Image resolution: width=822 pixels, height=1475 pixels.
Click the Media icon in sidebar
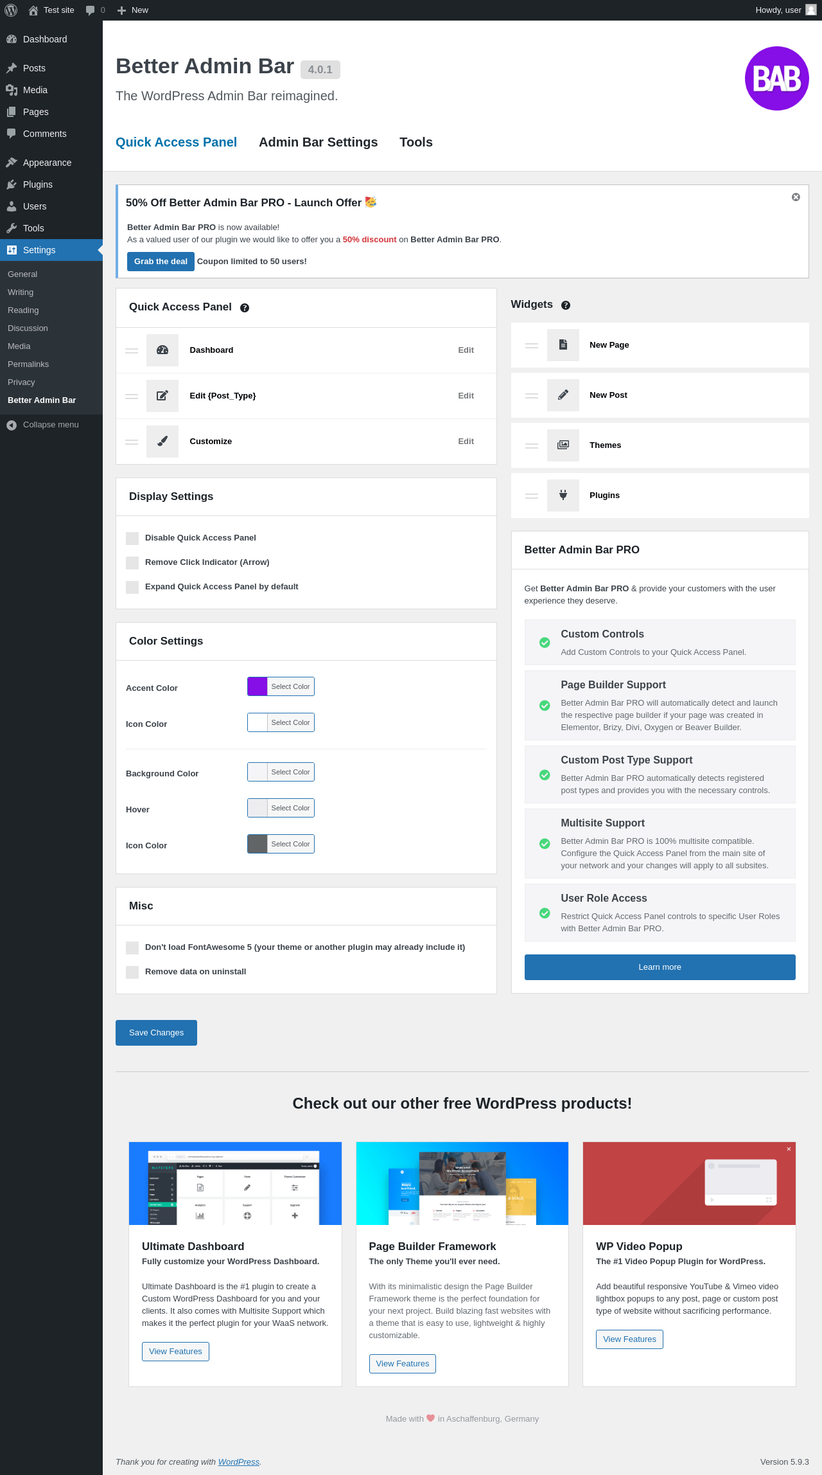pos(12,90)
